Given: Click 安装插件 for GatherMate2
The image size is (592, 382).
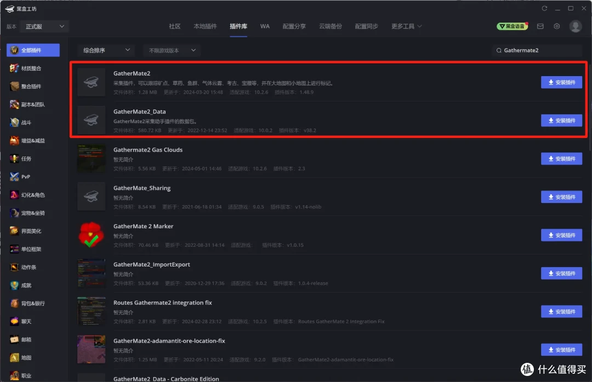Looking at the screenshot, I should [561, 82].
